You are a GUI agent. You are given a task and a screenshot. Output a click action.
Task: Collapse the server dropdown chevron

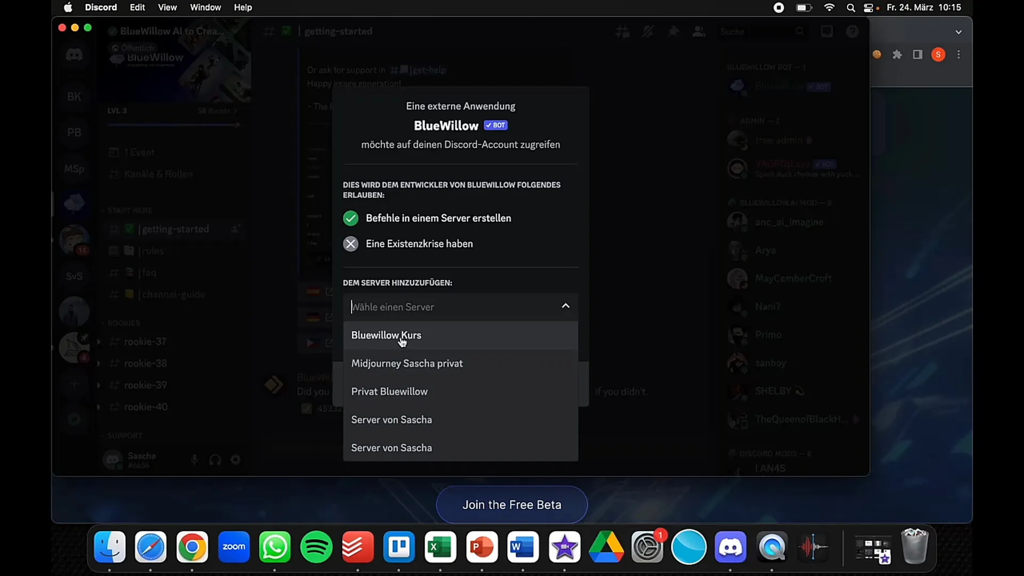coord(565,306)
